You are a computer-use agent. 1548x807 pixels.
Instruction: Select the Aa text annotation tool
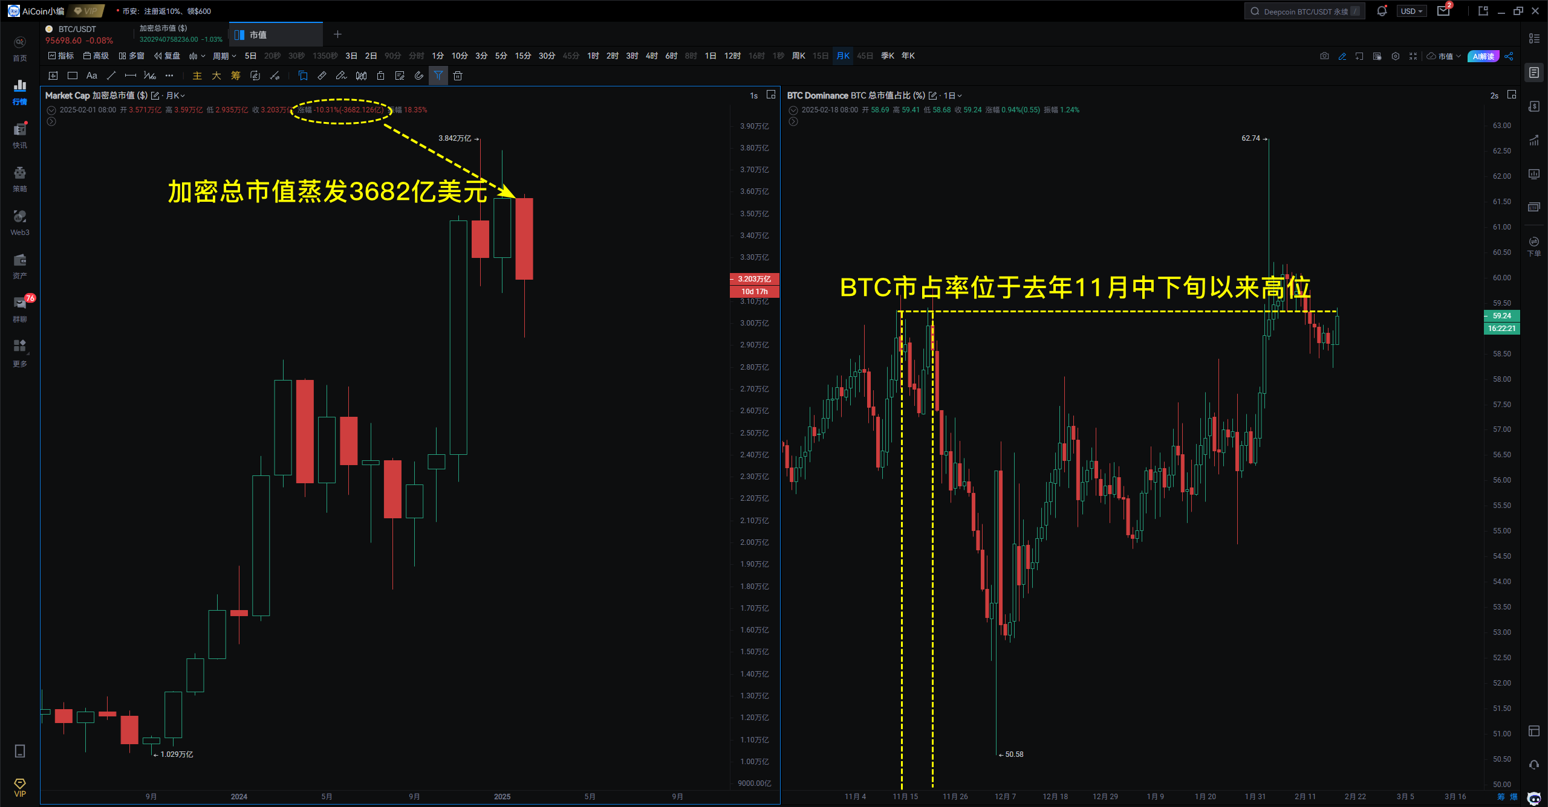(92, 76)
